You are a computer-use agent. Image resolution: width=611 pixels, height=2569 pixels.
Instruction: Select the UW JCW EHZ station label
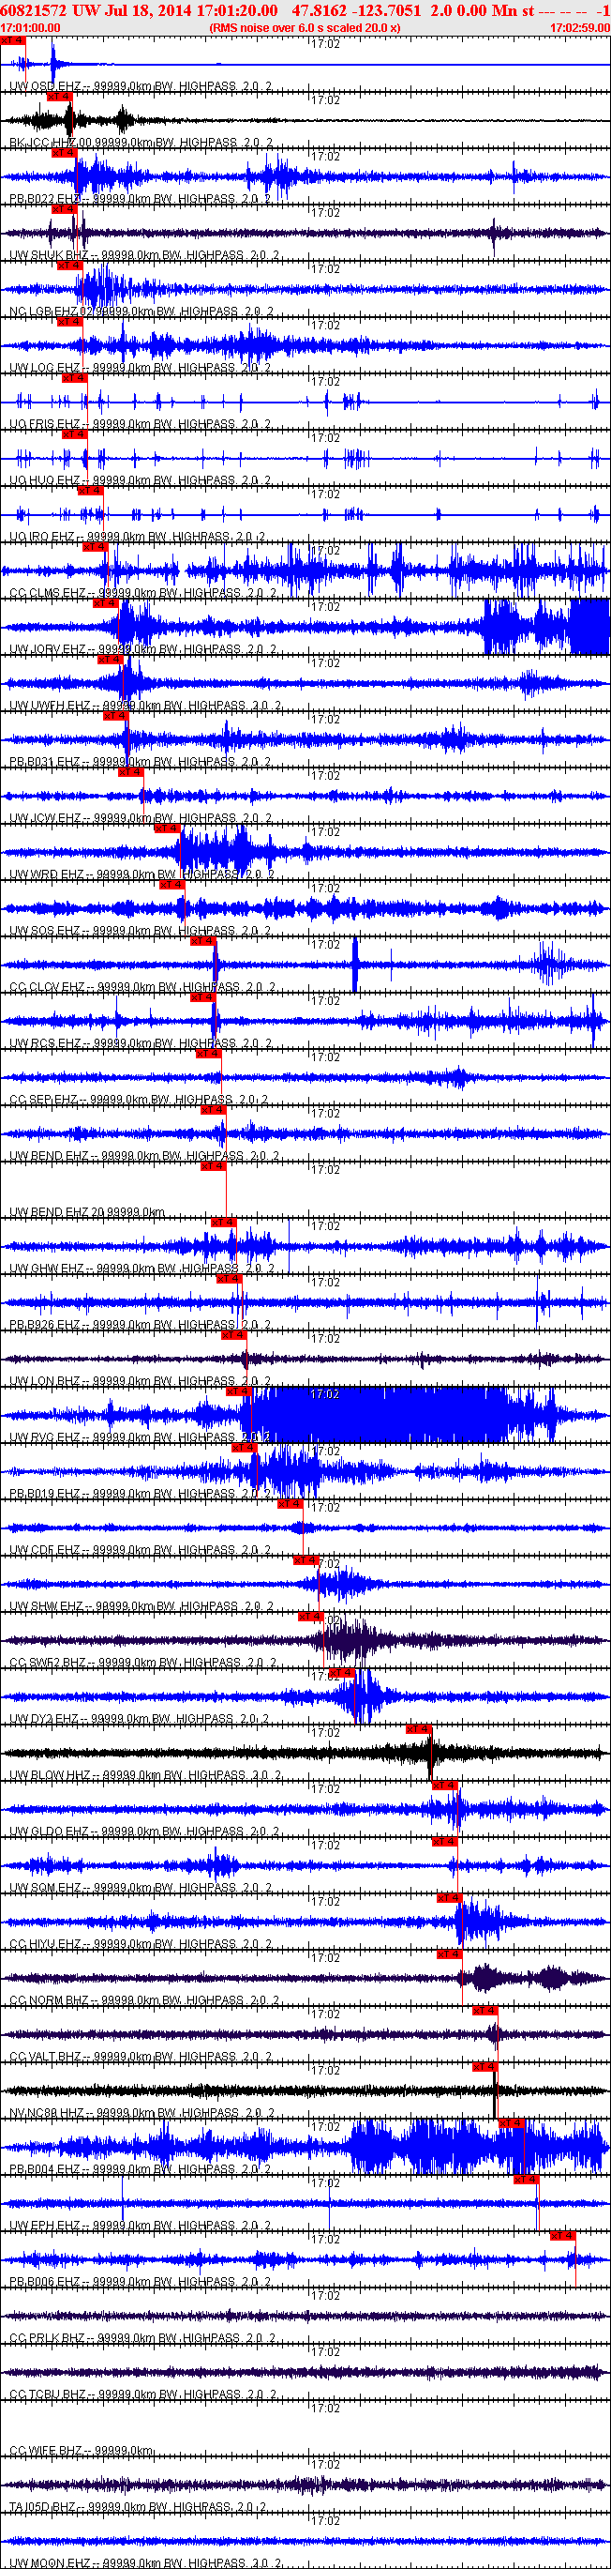coord(140,819)
